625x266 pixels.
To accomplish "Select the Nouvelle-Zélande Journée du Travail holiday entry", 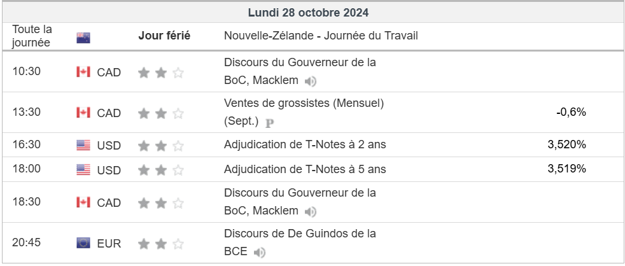I will point(321,36).
